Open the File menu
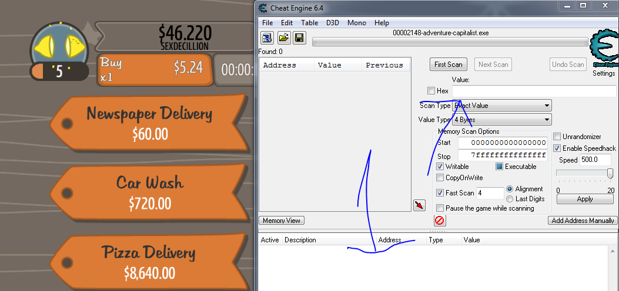The height and width of the screenshot is (291, 619). click(267, 23)
